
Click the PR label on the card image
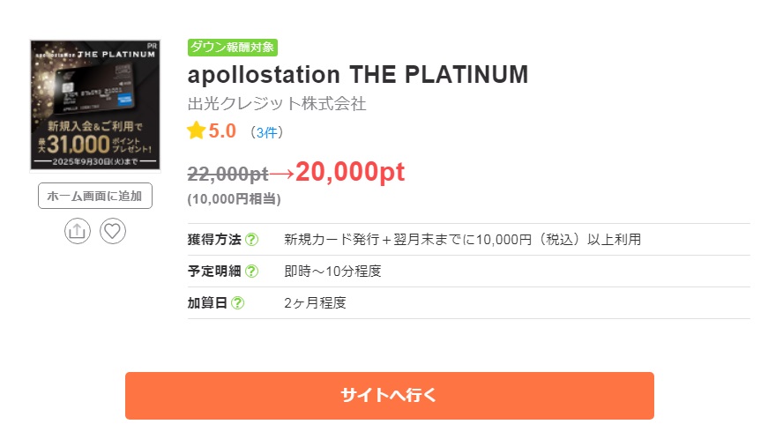coord(152,46)
